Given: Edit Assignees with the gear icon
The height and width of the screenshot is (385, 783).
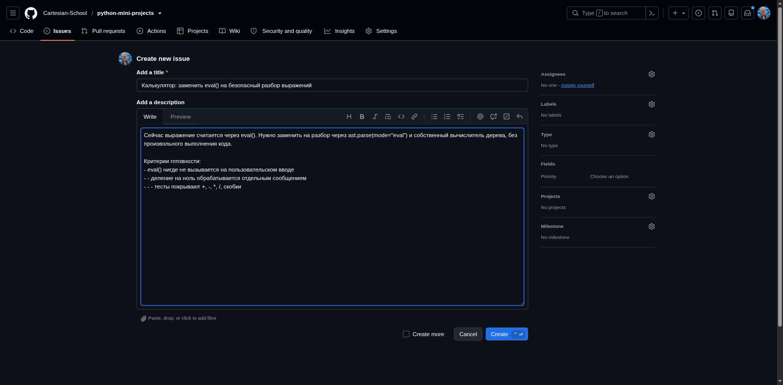Looking at the screenshot, I should [x=651, y=74].
